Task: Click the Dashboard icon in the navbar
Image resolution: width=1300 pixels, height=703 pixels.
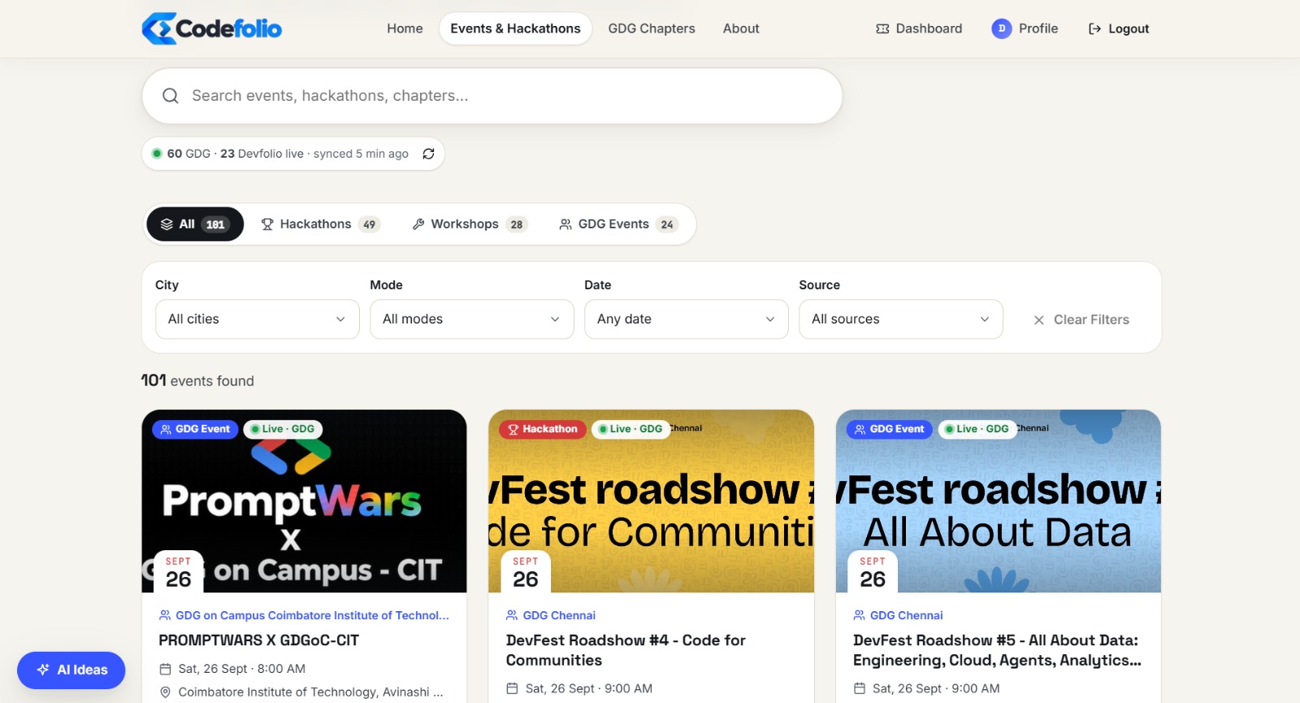Action: click(882, 28)
